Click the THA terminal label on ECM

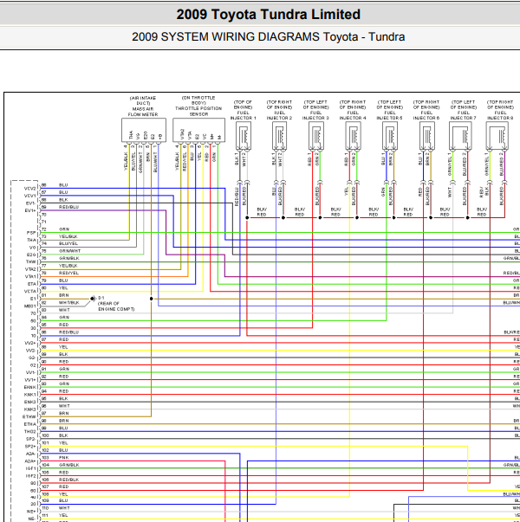[x=32, y=240]
